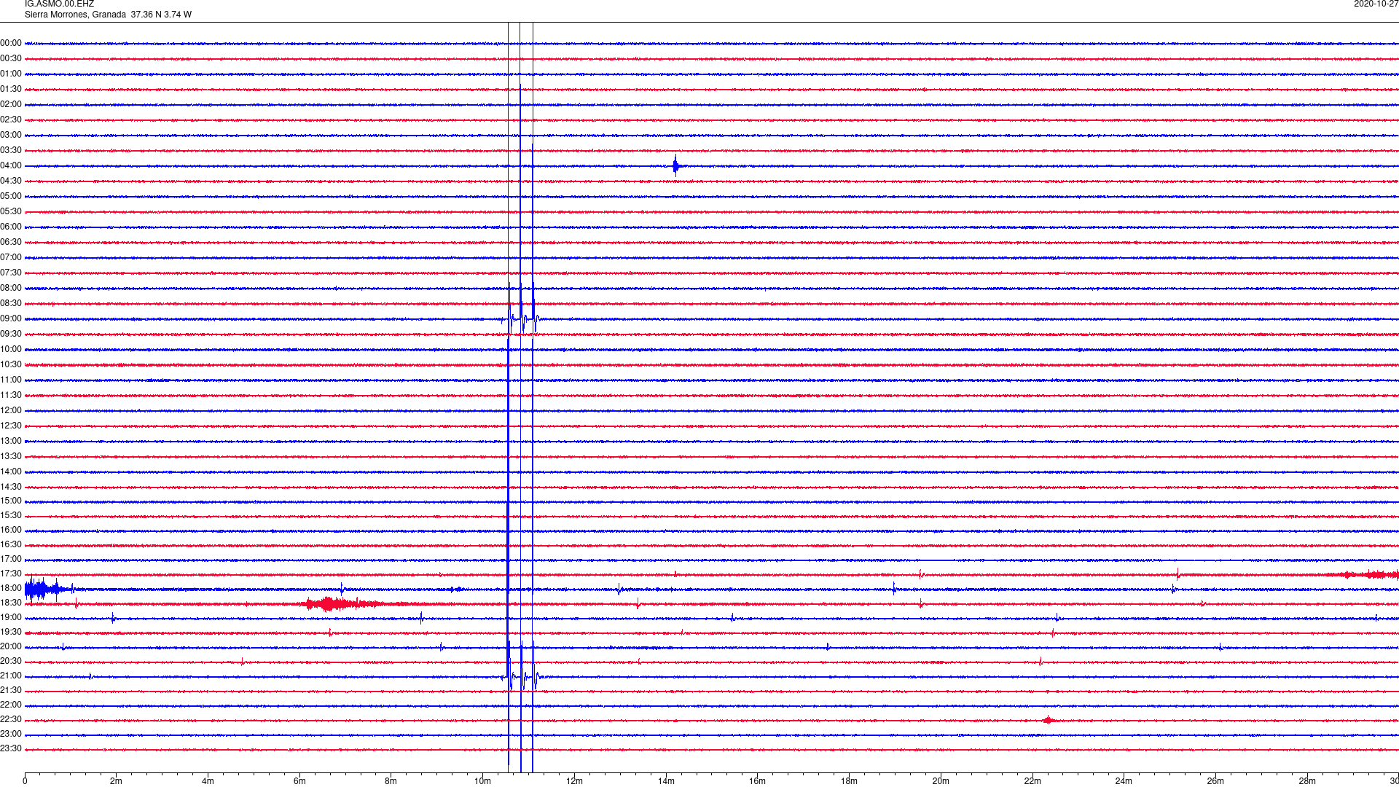Click the 00:30 time row label
Viewport: 1399px width, 787px height.
pyautogui.click(x=11, y=59)
